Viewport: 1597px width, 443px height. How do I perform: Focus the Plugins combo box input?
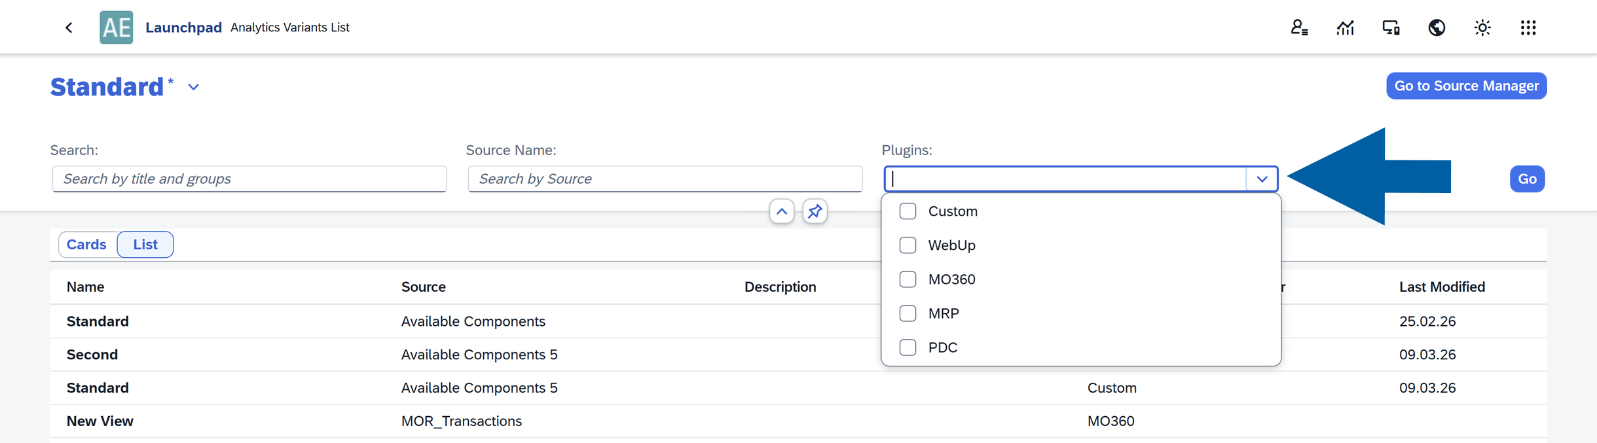[x=1066, y=179]
